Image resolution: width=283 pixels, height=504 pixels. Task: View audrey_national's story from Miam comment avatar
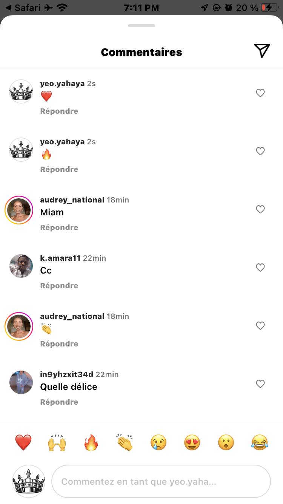click(x=19, y=210)
